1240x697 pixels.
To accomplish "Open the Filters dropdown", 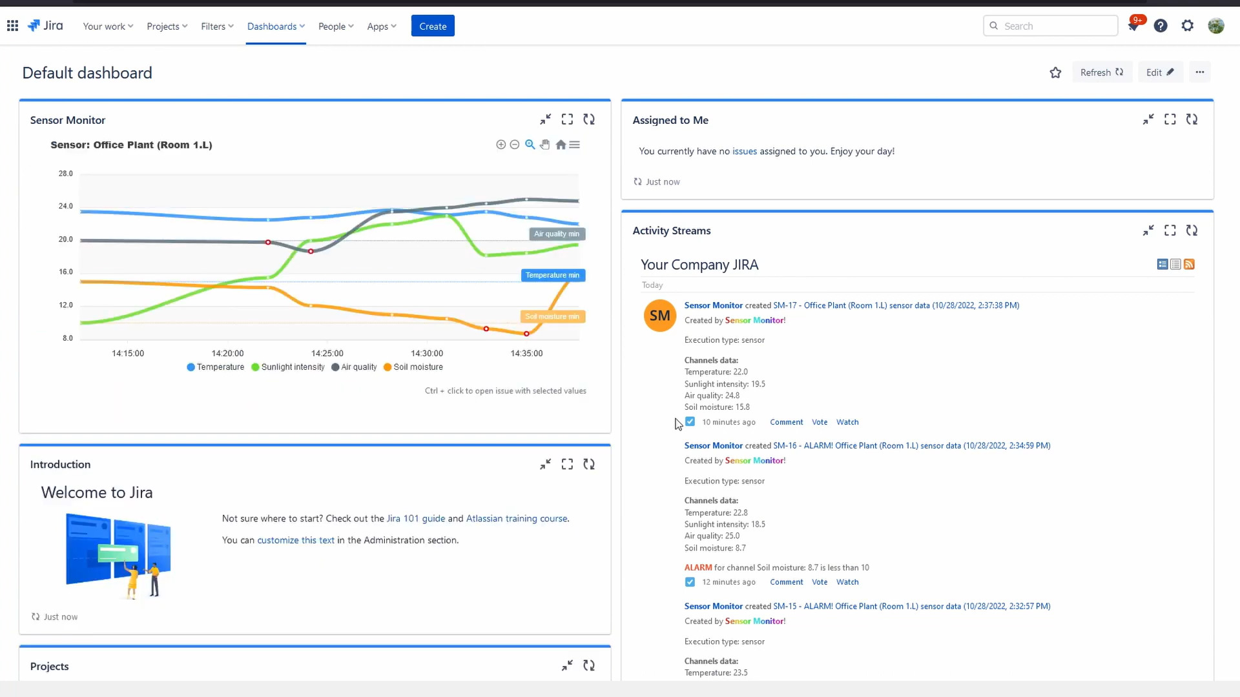I will click(217, 26).
